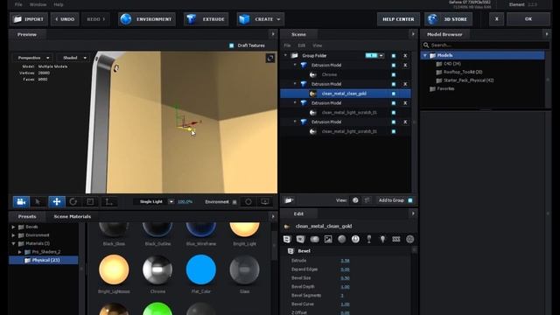This screenshot has height=315, width=560.
Task: Select the Bright_Lightness material sphere
Action: pyautogui.click(x=114, y=269)
